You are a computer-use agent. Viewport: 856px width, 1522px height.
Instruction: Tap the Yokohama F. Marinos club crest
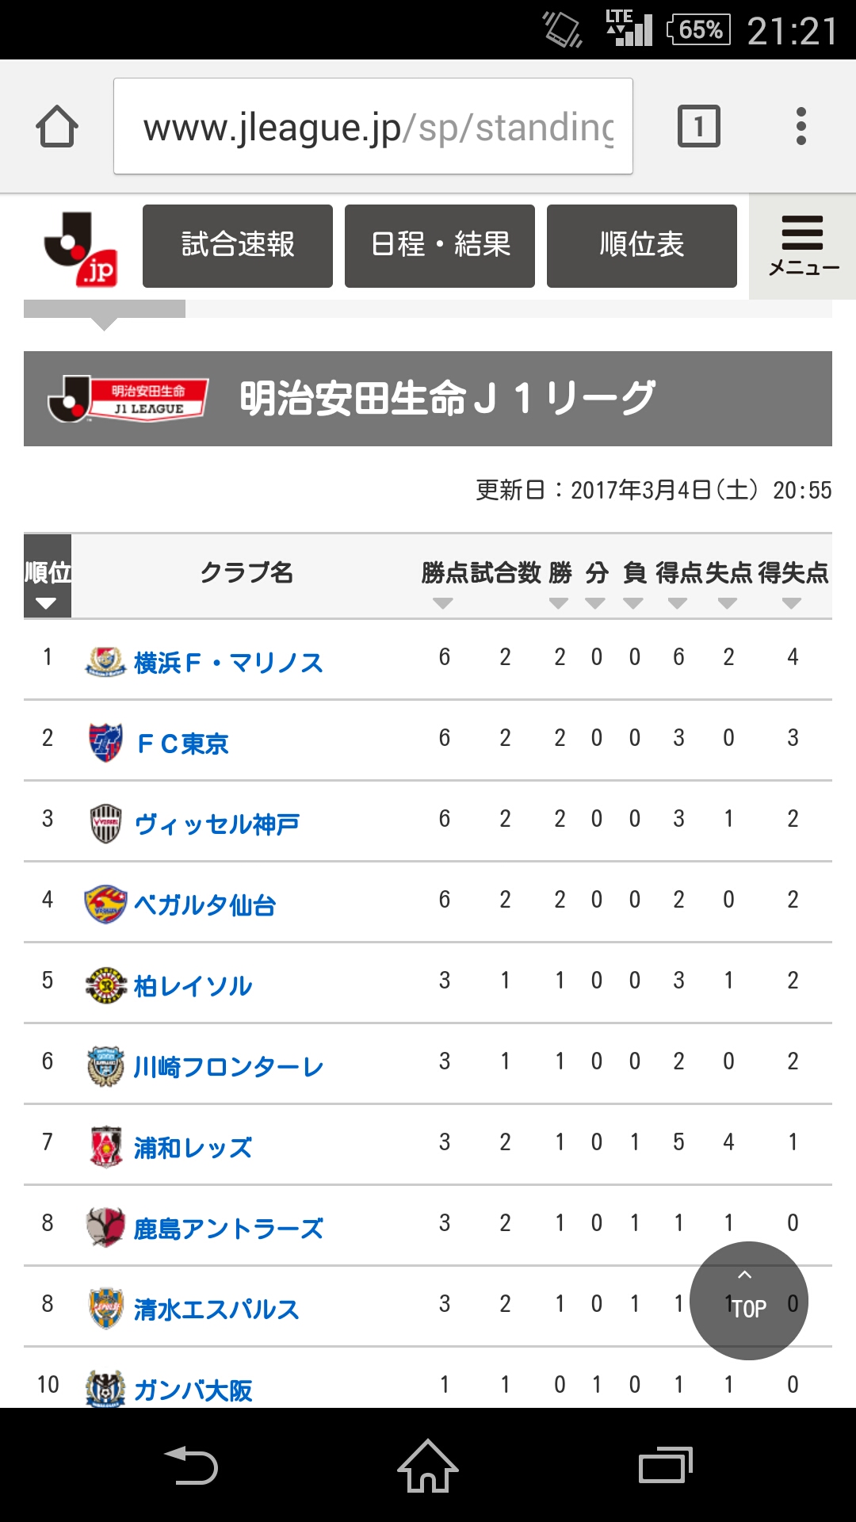[x=105, y=661]
